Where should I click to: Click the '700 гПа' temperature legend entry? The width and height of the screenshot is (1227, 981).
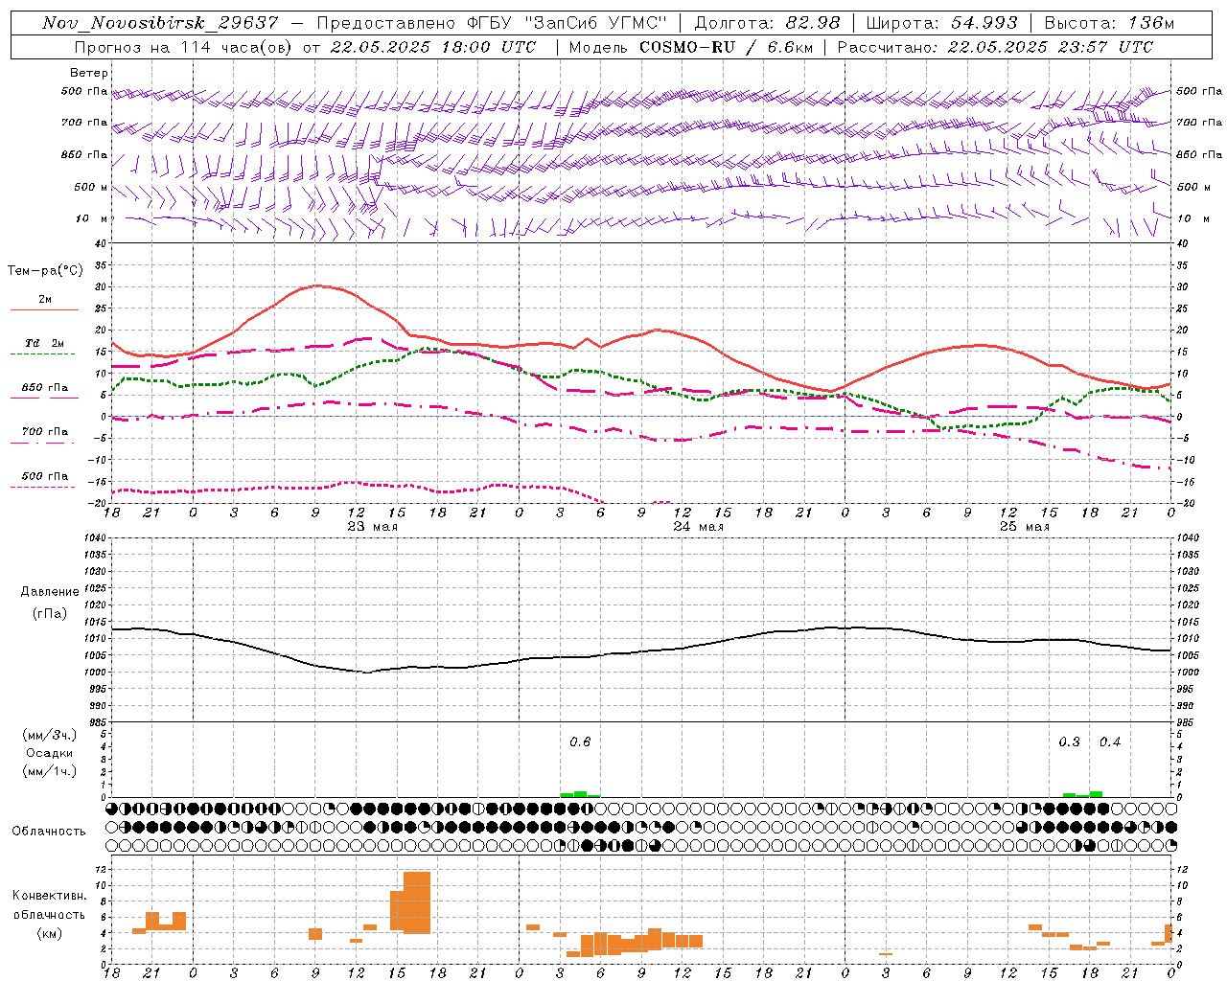click(45, 432)
